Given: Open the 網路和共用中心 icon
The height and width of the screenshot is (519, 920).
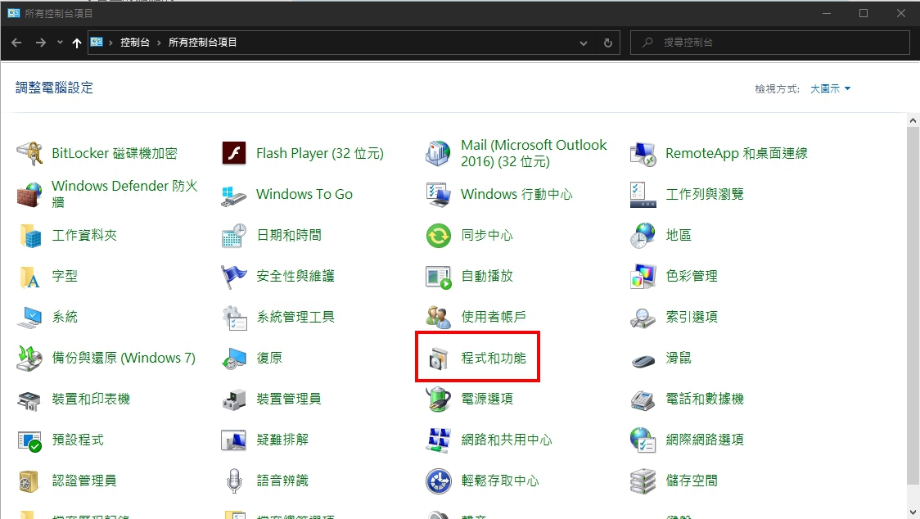Looking at the screenshot, I should (x=438, y=440).
